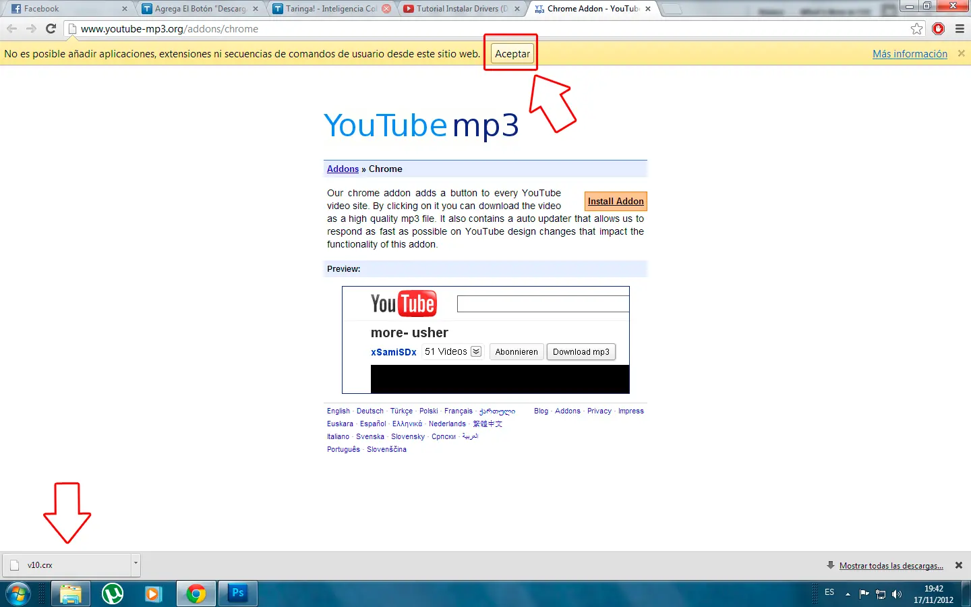Show hidden tray icons arrow
The height and width of the screenshot is (607, 971).
pyautogui.click(x=848, y=594)
